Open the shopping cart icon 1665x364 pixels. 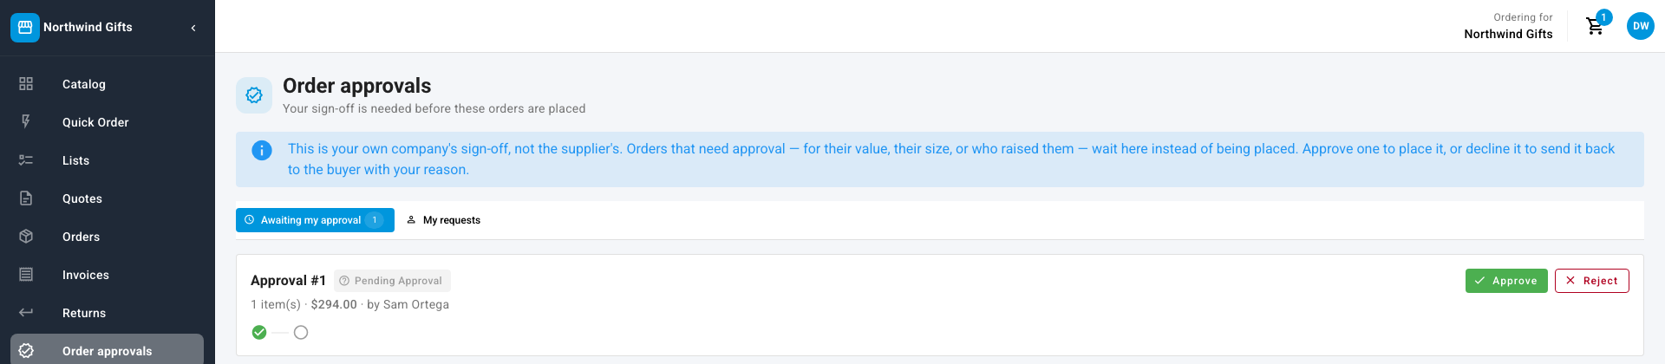(1595, 27)
